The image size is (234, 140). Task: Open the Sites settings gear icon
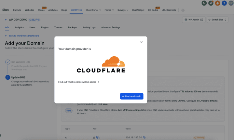[x=183, y=10]
